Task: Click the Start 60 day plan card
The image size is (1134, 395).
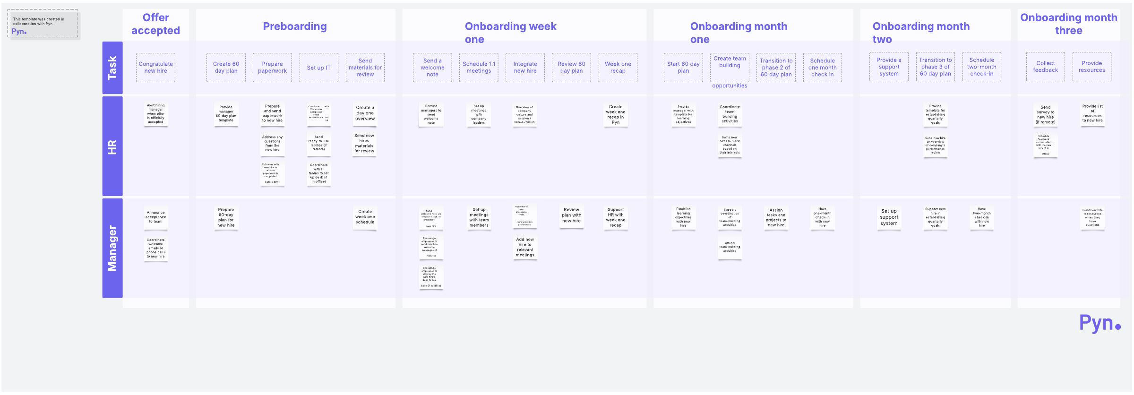Action: 683,68
